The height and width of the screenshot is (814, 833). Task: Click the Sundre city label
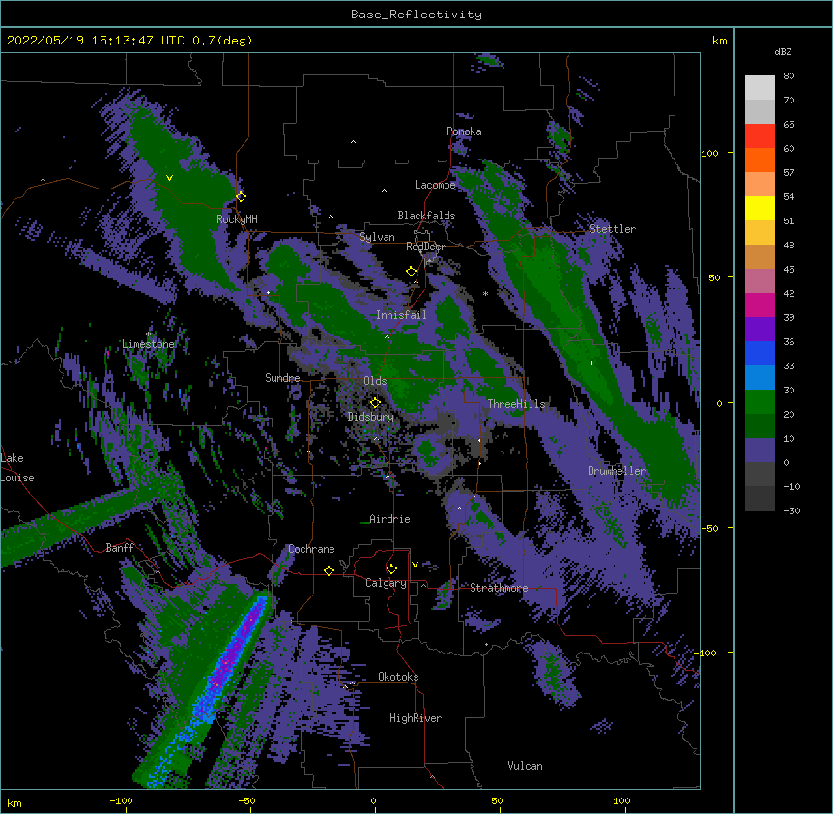282,378
